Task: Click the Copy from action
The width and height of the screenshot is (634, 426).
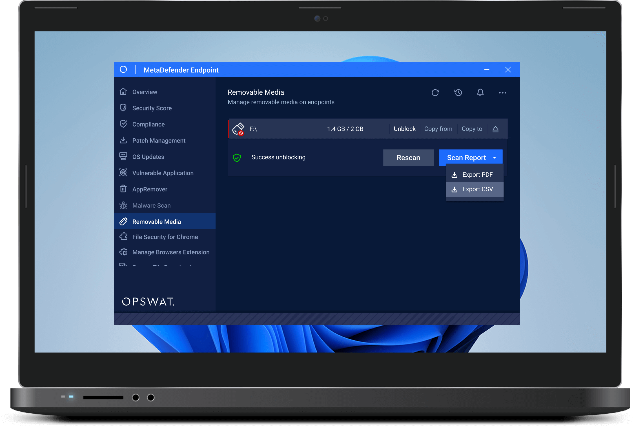Action: point(438,129)
